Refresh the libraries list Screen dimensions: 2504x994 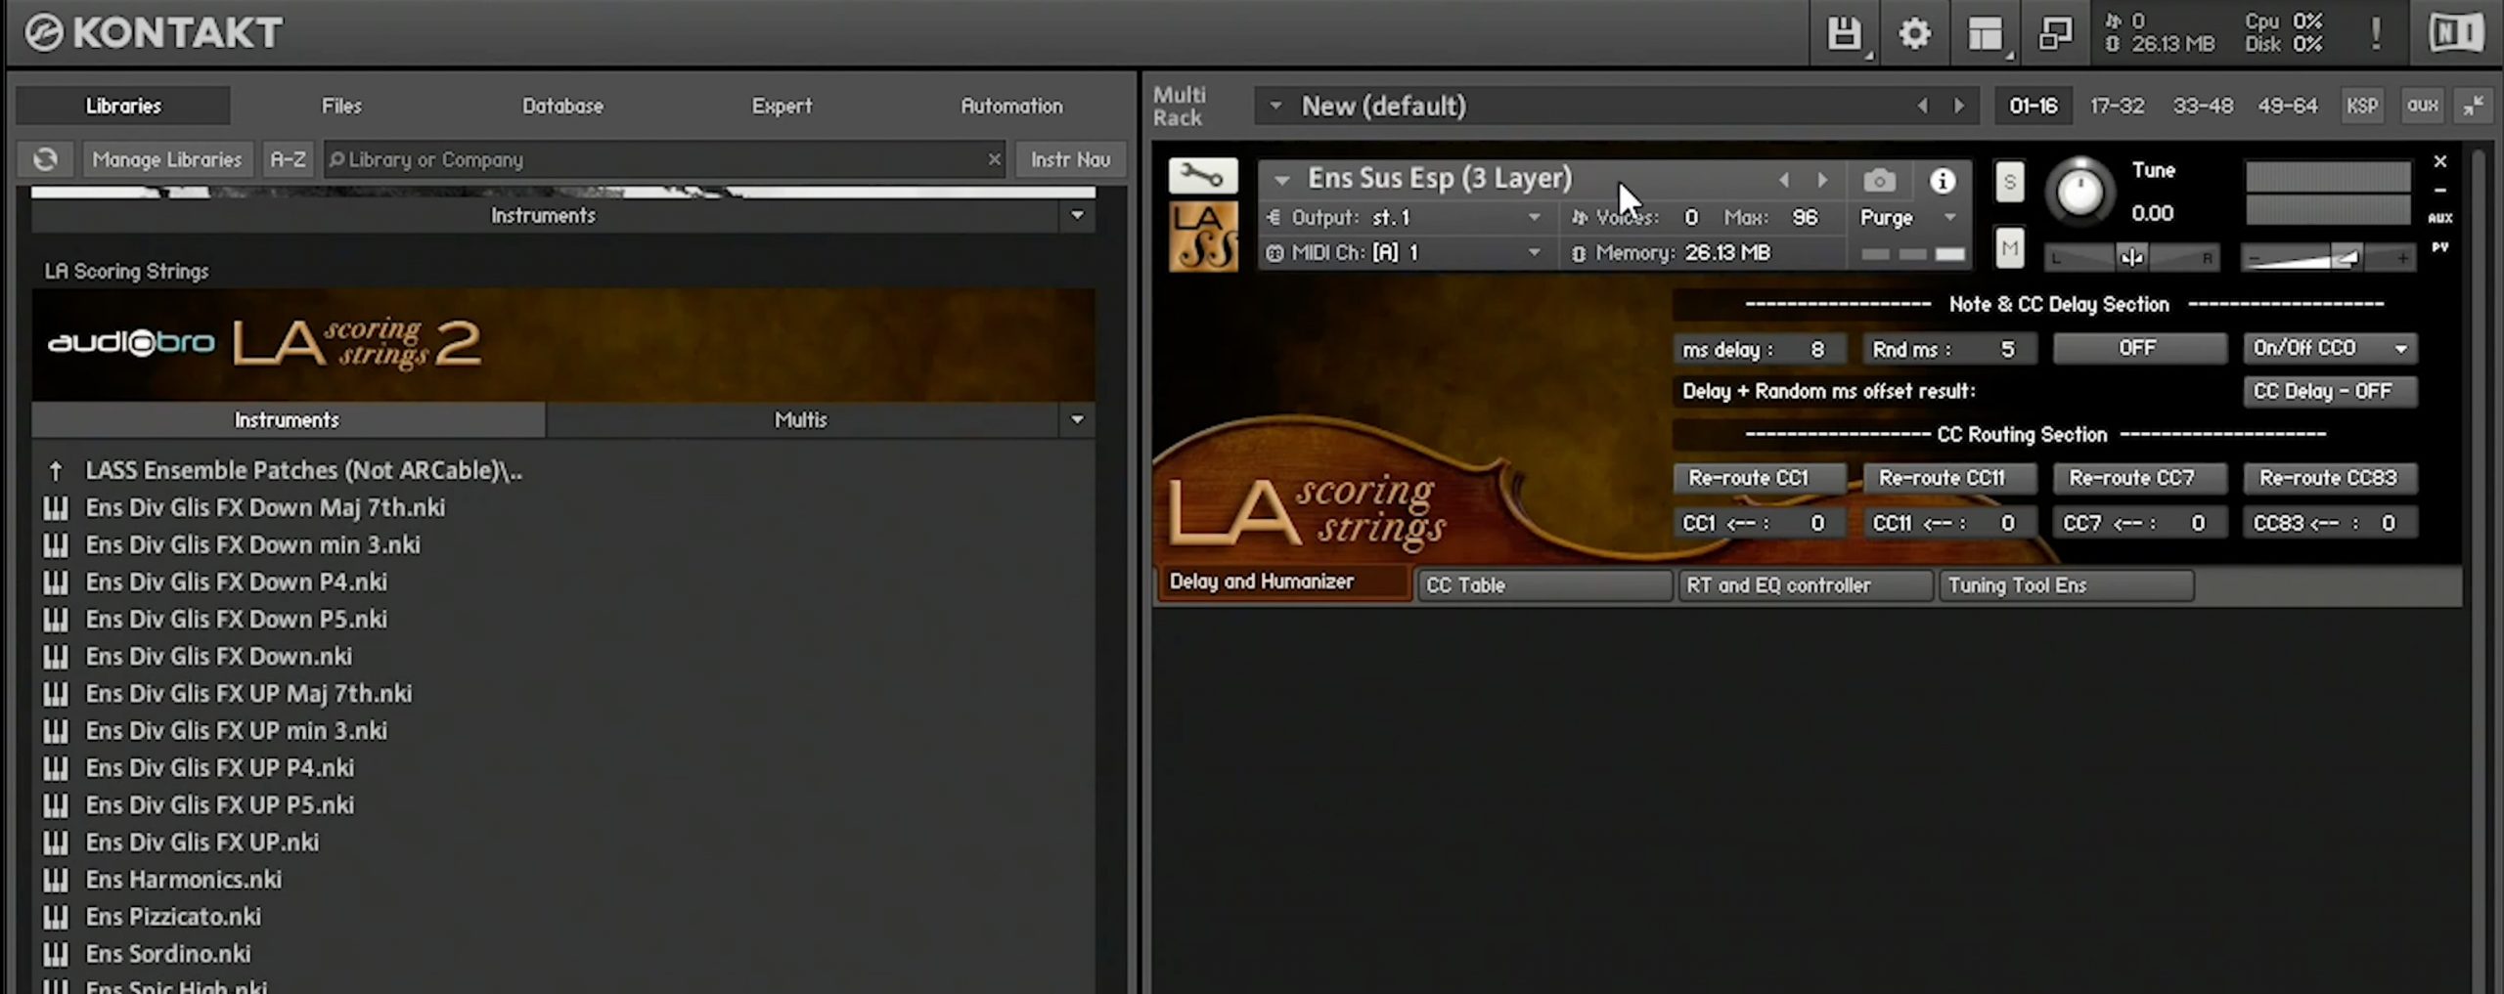pyautogui.click(x=45, y=159)
